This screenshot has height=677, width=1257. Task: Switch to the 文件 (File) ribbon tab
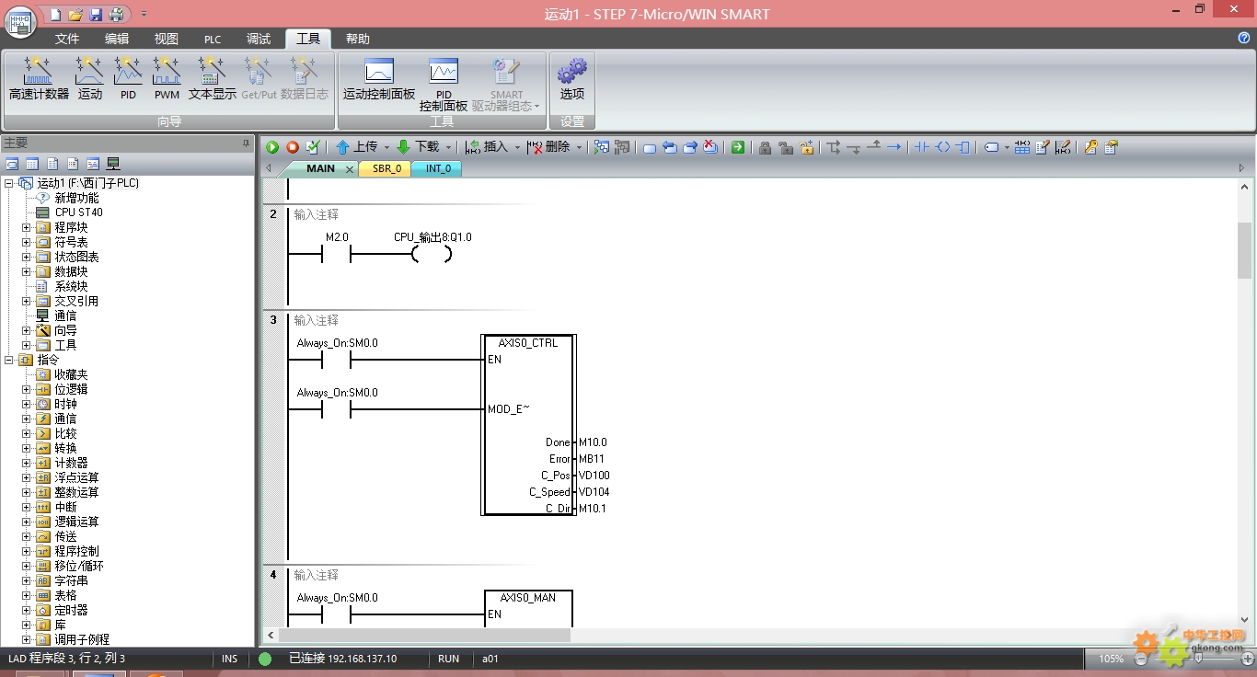click(x=67, y=39)
